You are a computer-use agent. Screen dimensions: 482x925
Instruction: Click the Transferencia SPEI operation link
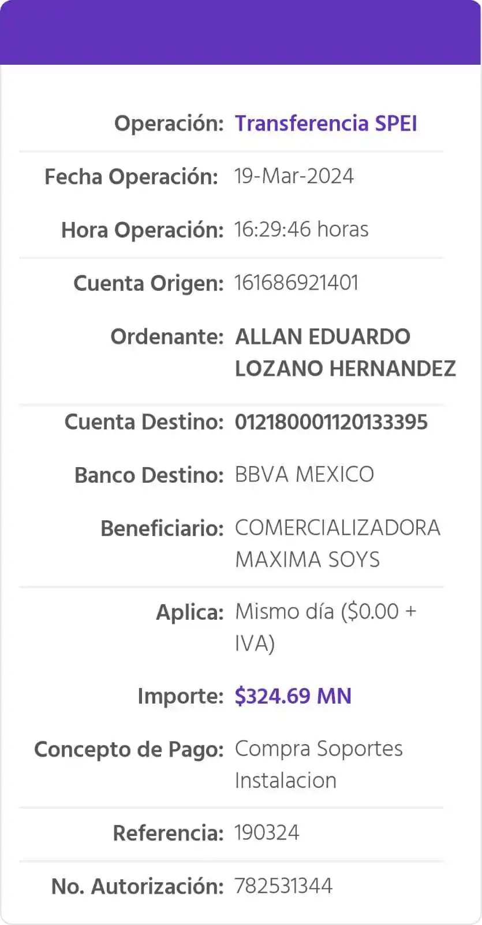coord(326,124)
